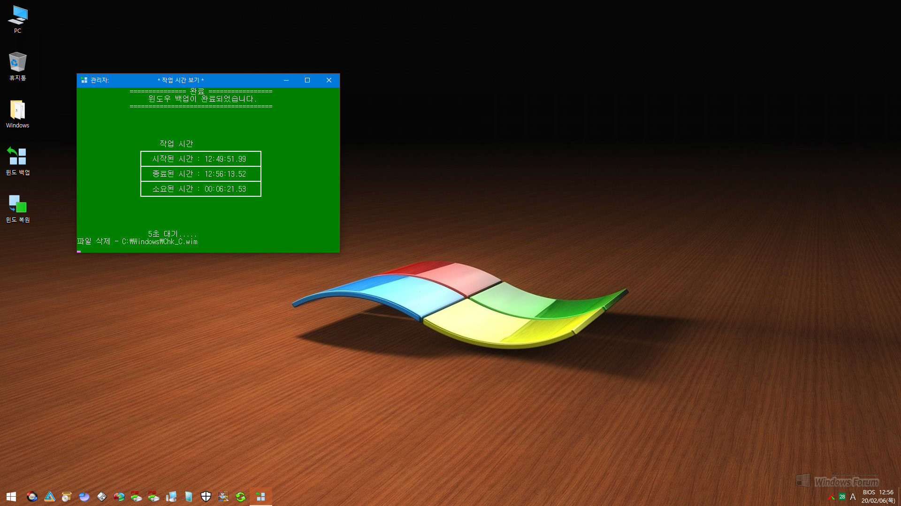The image size is (901, 506).
Task: Open the PC desktop icon
Action: coord(18,19)
